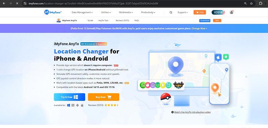Screen dimensions: 268x128
Task: Stop page loading with X button
Action: point(17,3)
